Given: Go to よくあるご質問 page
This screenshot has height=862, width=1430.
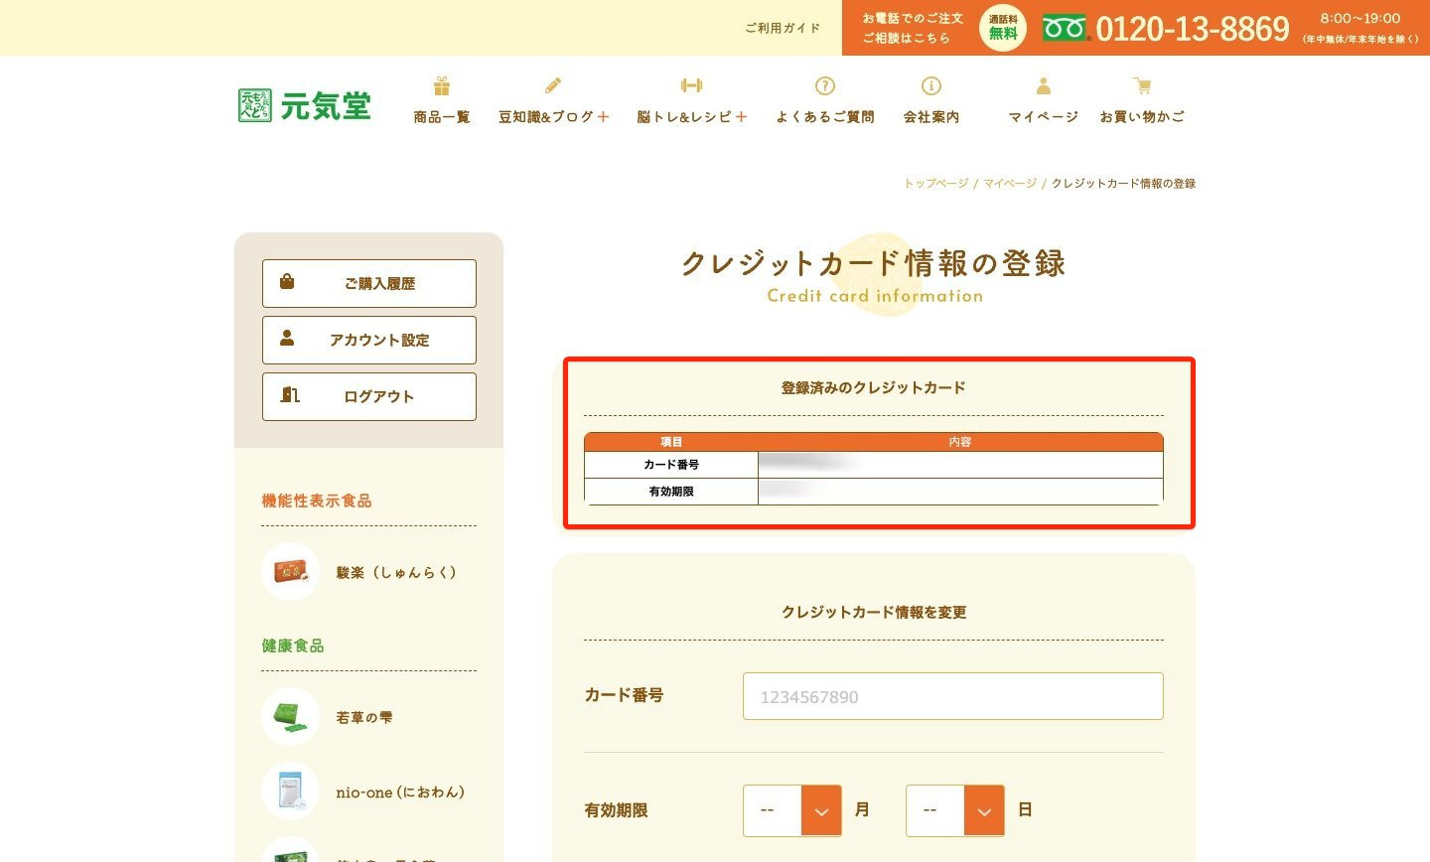Looking at the screenshot, I should point(825,117).
